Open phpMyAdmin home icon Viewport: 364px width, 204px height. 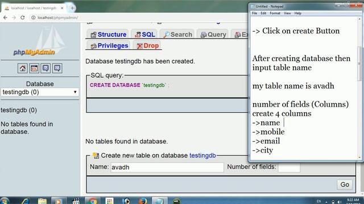23,69
